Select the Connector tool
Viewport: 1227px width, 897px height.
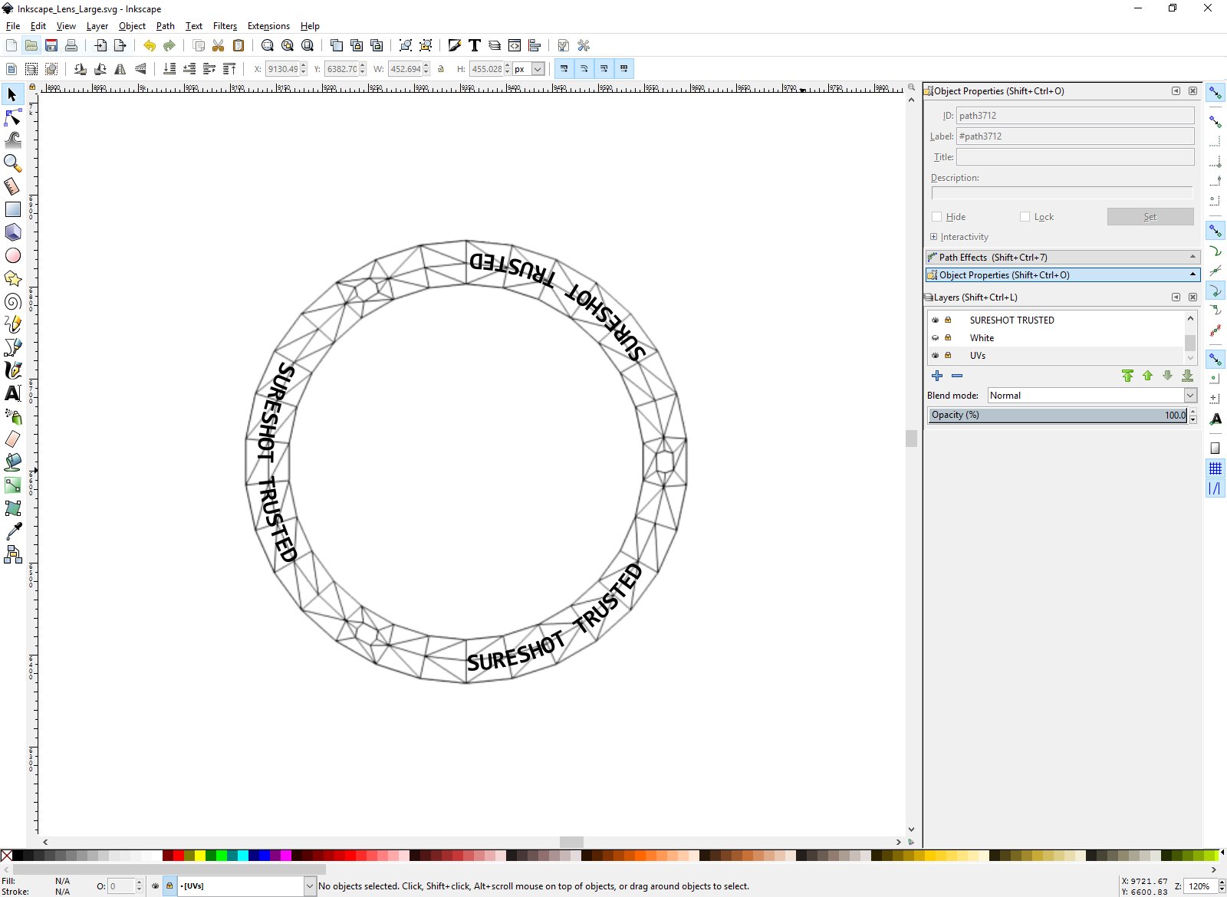tap(12, 554)
